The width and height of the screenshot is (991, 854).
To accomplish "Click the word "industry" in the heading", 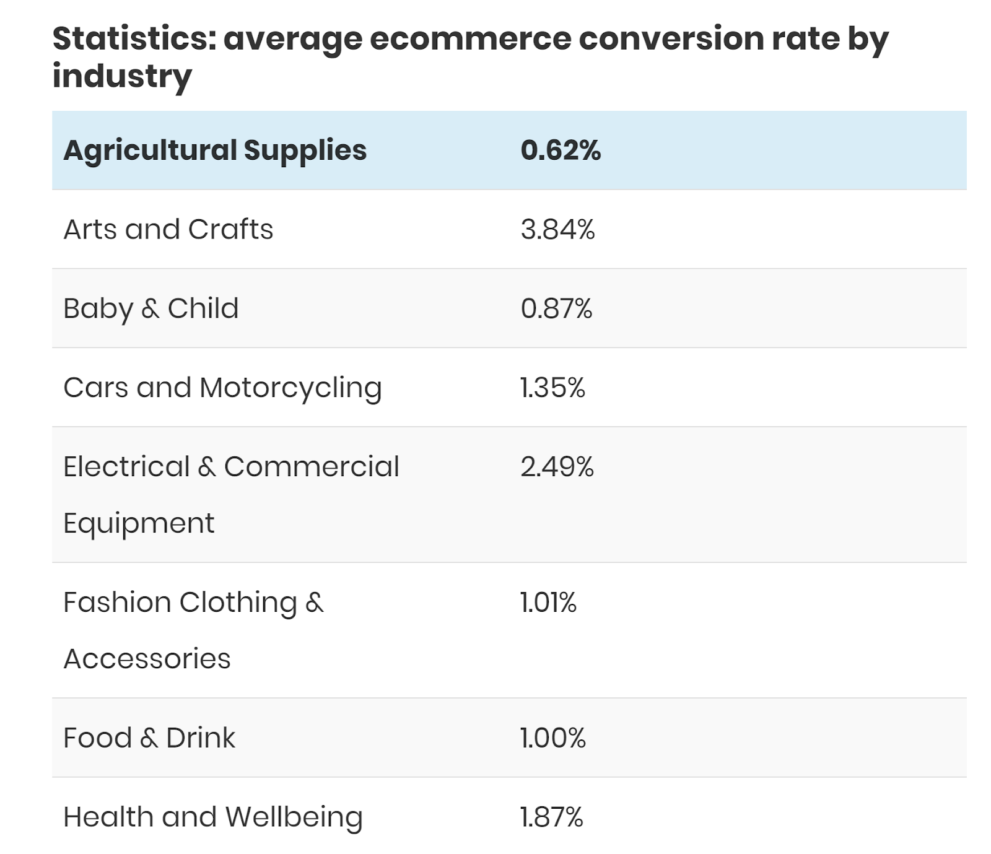I will pos(122,77).
